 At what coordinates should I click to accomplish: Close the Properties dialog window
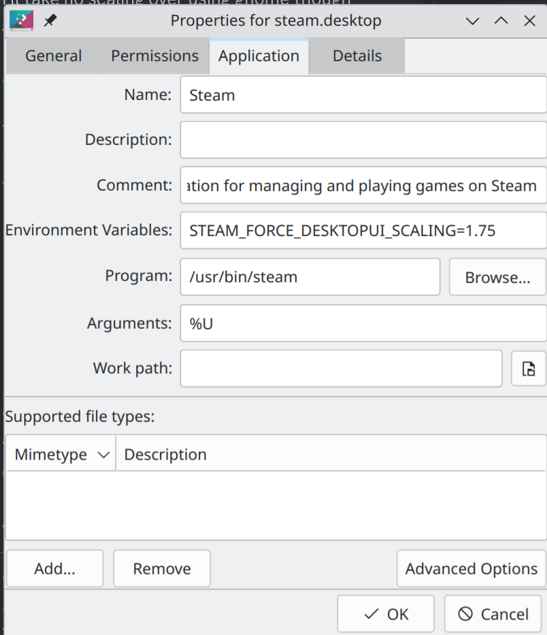(529, 20)
